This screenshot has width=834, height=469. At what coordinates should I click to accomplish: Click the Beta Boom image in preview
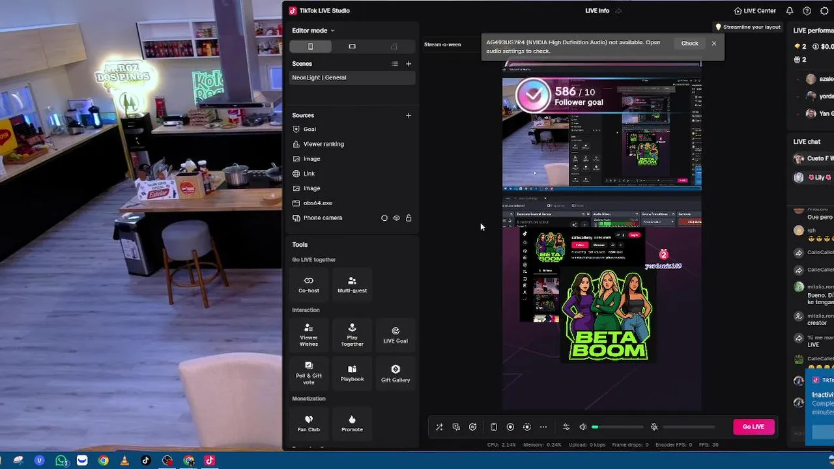tap(607, 316)
